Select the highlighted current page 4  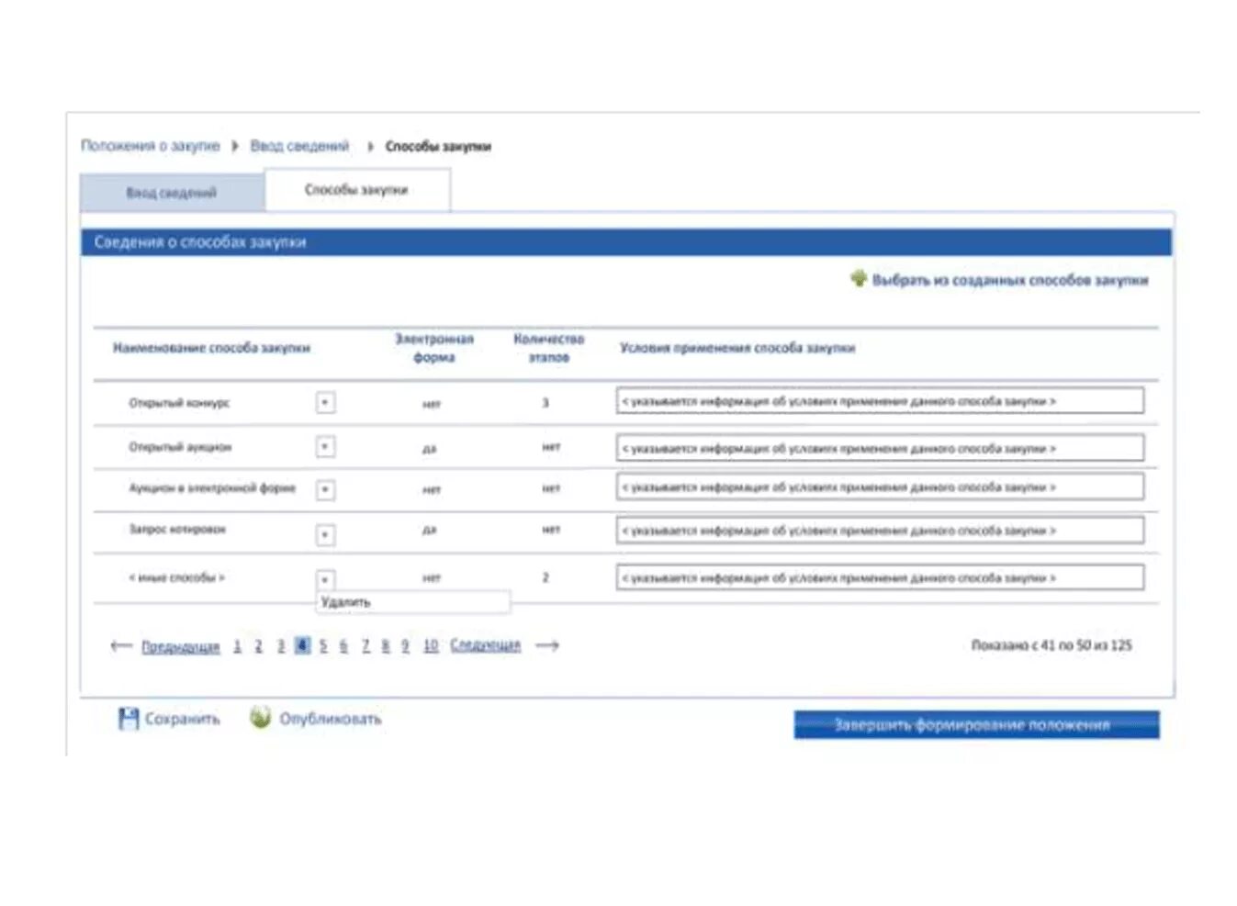tap(302, 645)
